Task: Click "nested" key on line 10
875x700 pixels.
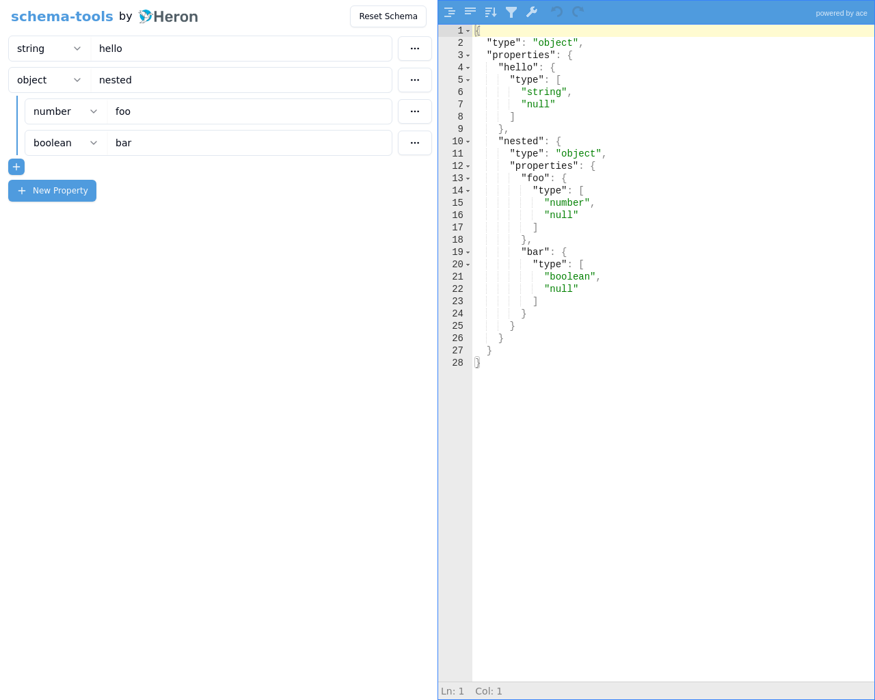Action: 522,142
